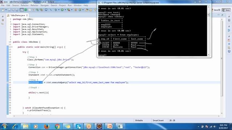Show hidden system tray icons
The width and height of the screenshot is (232, 130).
198,127
